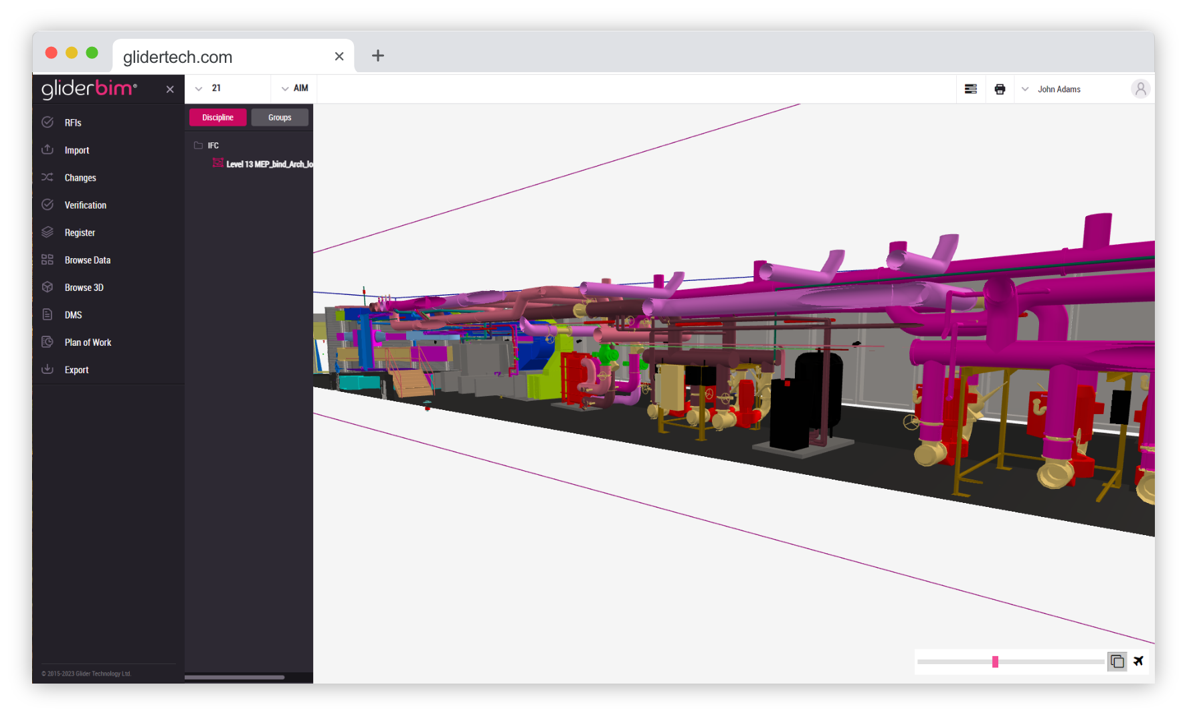
Task: Activate the airplane fly-mode icon
Action: pos(1138,661)
